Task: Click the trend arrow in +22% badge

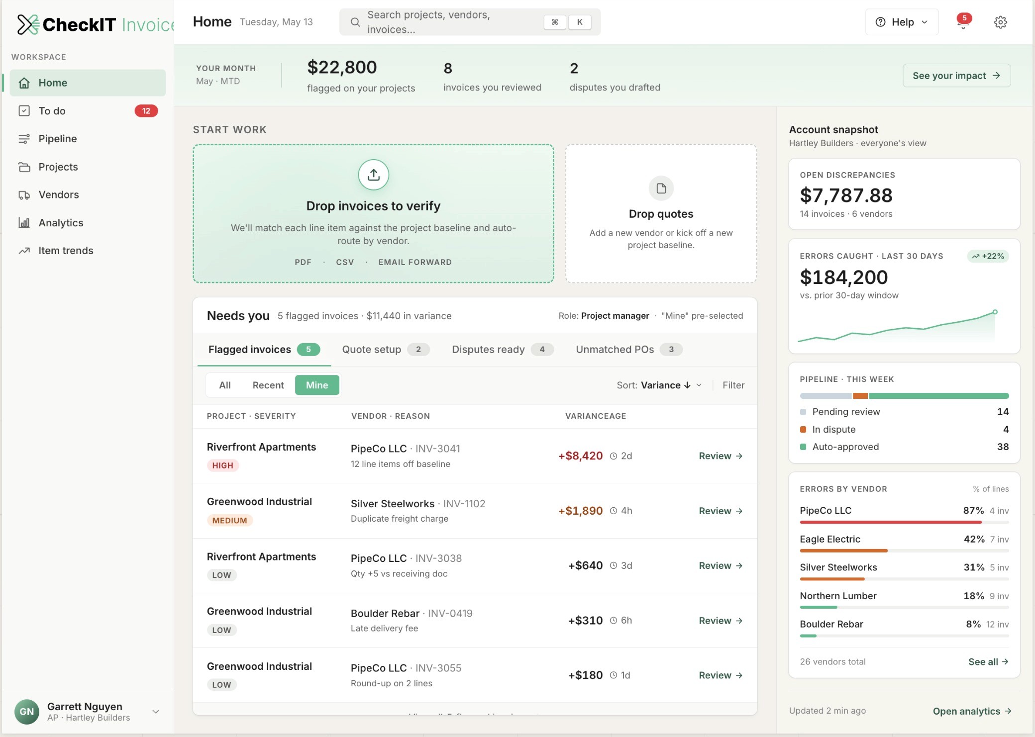Action: (x=976, y=256)
